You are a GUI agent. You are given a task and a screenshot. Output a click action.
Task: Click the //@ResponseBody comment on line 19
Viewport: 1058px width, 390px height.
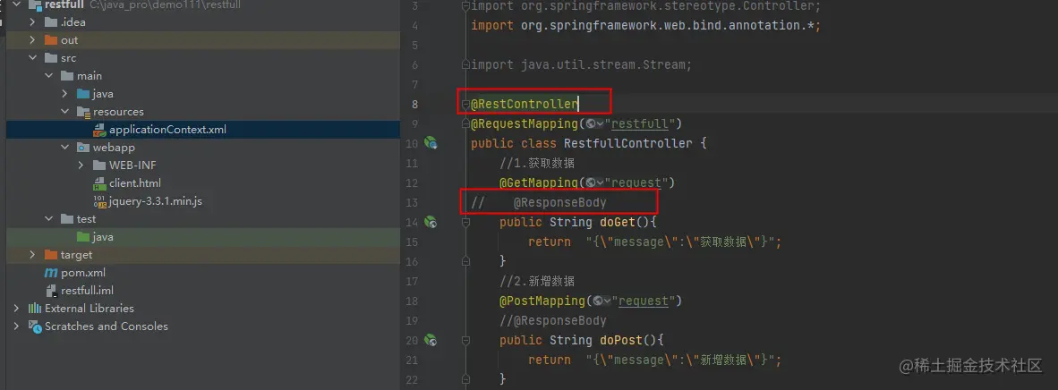pyautogui.click(x=552, y=320)
